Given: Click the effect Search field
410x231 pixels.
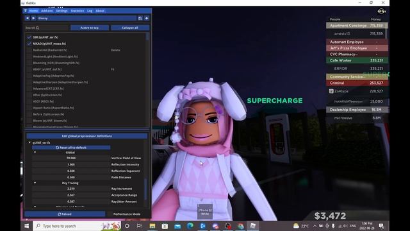Looking at the screenshot, I should pyautogui.click(x=47, y=28).
